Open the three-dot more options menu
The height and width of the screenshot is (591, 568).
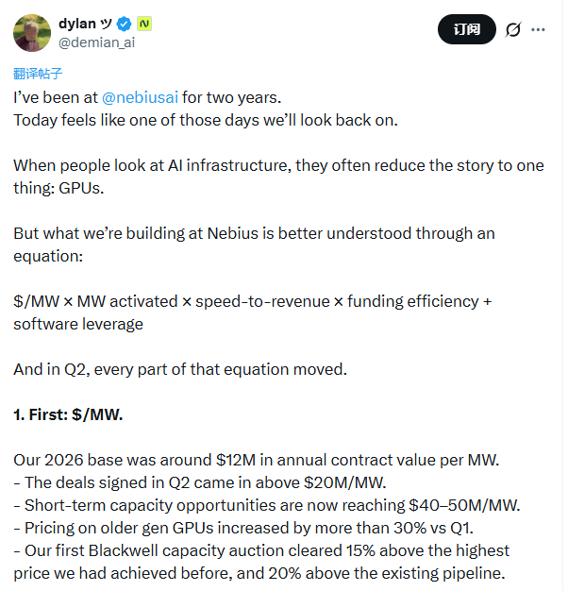(538, 29)
